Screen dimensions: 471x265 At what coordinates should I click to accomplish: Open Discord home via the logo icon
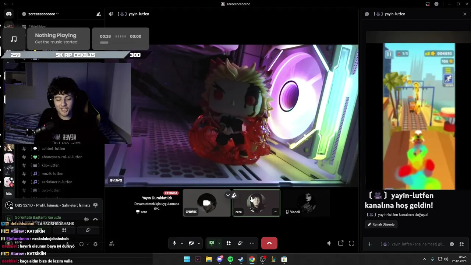click(x=9, y=14)
